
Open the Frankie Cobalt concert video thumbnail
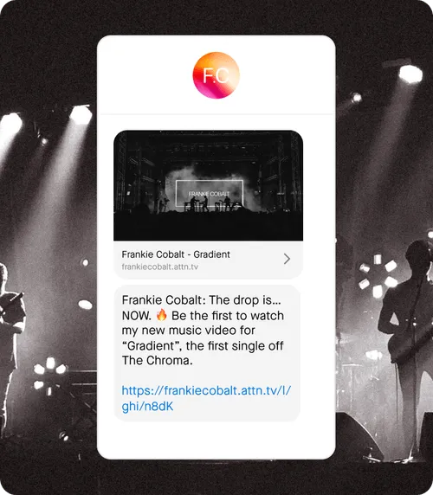[x=208, y=185]
